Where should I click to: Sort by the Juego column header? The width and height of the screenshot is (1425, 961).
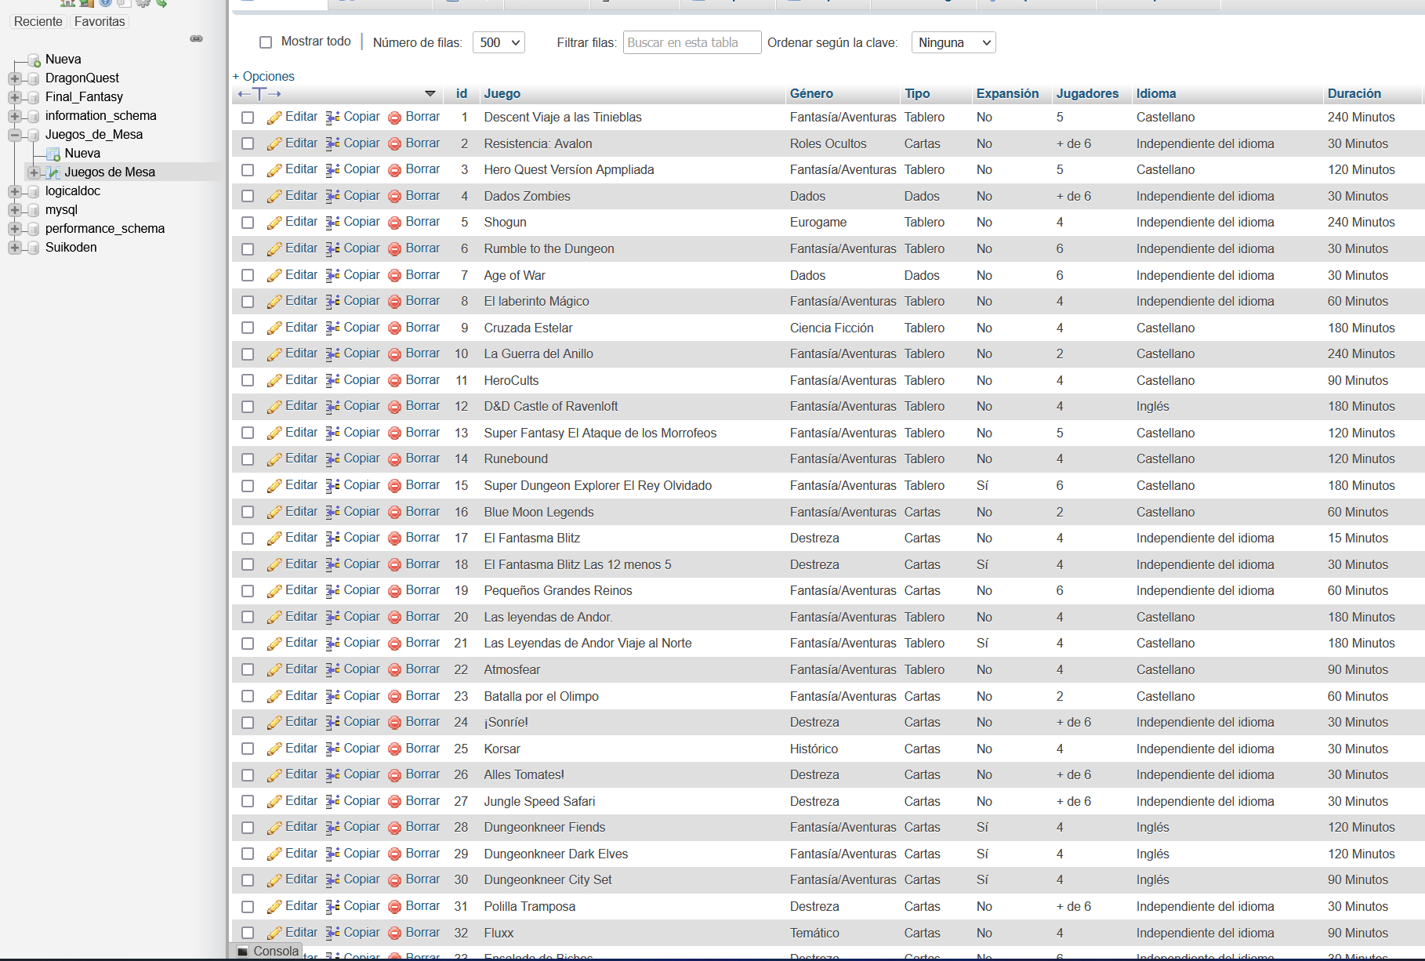tap(502, 93)
